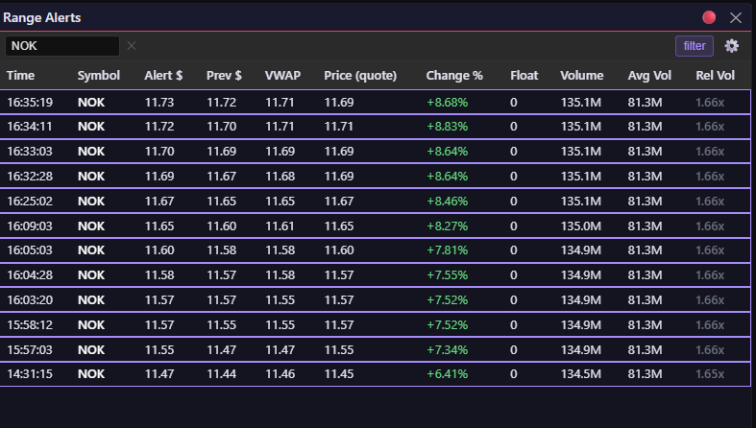Sort by Rel Vol column header
756x428 pixels.
click(x=715, y=76)
